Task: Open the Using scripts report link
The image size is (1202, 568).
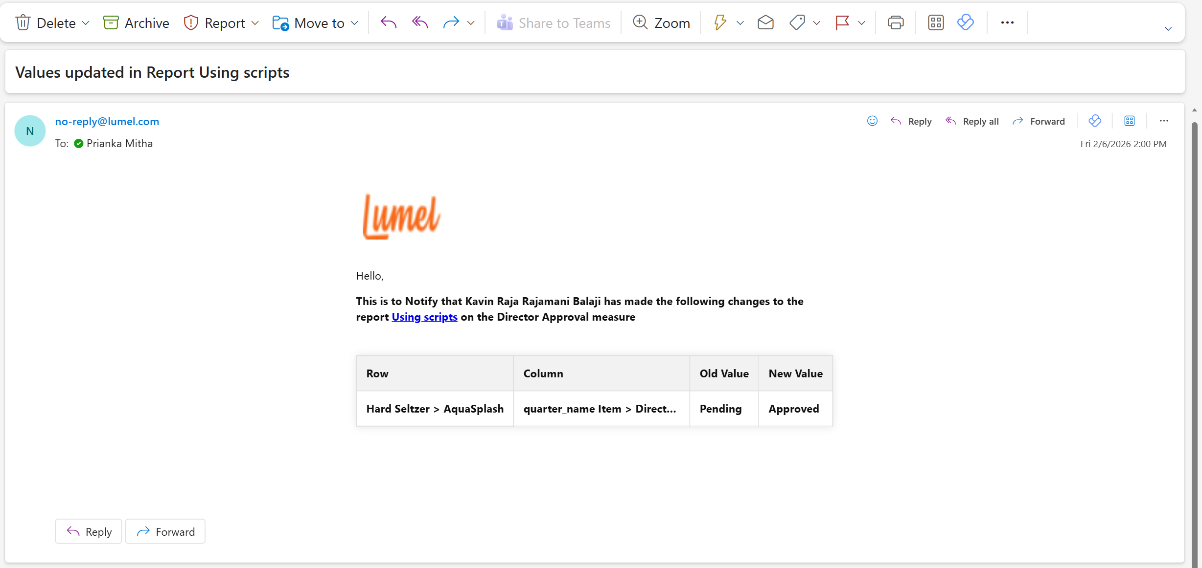Action: (424, 317)
